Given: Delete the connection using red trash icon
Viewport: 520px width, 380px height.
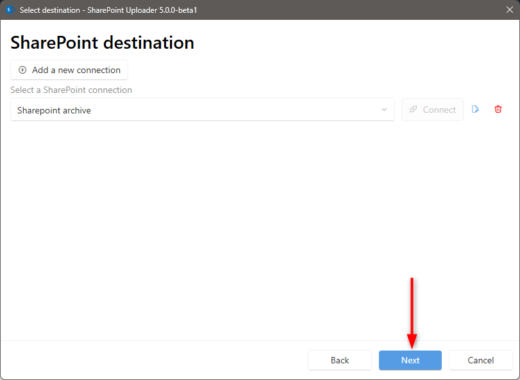Looking at the screenshot, I should point(498,110).
